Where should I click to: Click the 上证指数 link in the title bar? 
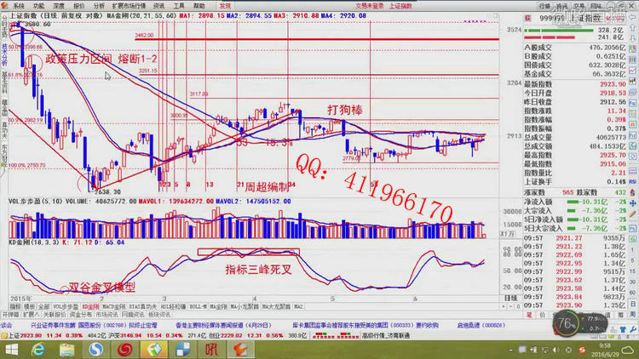(400, 4)
